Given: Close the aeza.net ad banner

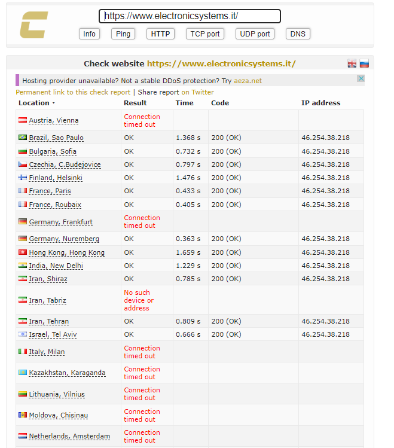Looking at the screenshot, I should 361,79.
